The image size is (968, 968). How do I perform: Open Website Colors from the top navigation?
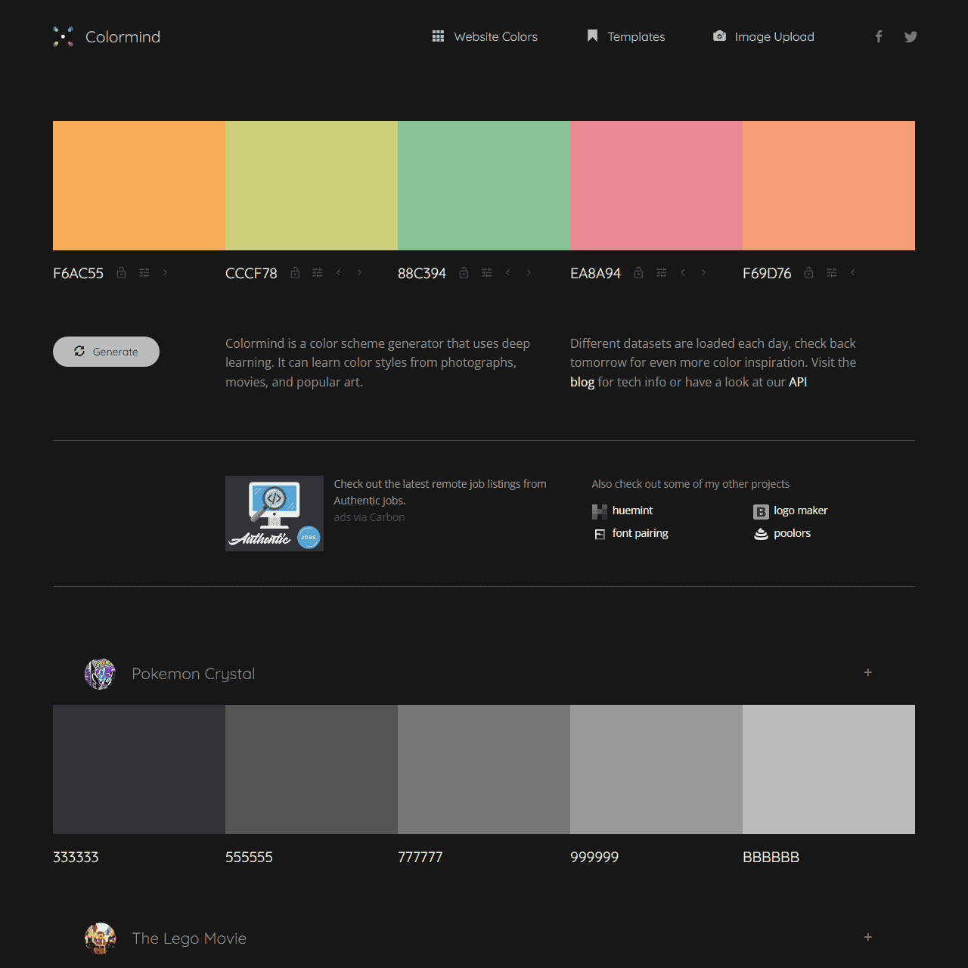click(495, 36)
